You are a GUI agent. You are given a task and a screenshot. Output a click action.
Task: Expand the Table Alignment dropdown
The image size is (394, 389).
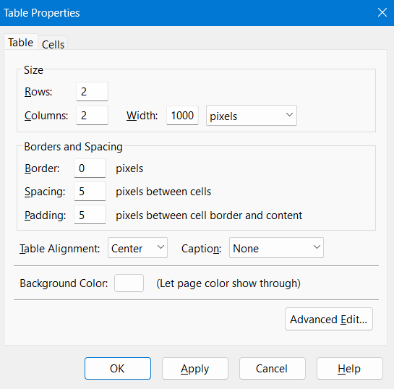coord(137,248)
